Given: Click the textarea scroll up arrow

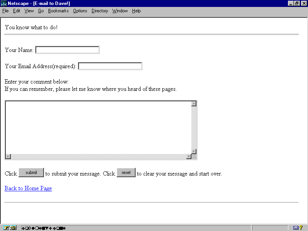Looking at the screenshot, I should (x=194, y=104).
